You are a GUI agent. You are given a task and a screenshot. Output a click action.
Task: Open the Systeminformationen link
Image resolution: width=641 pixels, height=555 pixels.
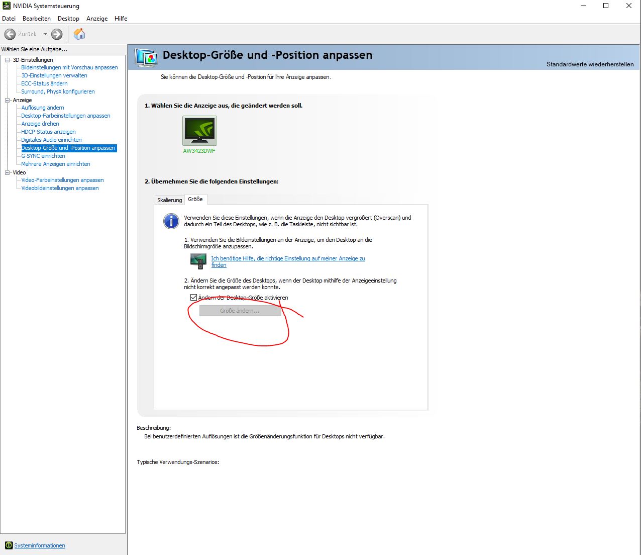[40, 545]
